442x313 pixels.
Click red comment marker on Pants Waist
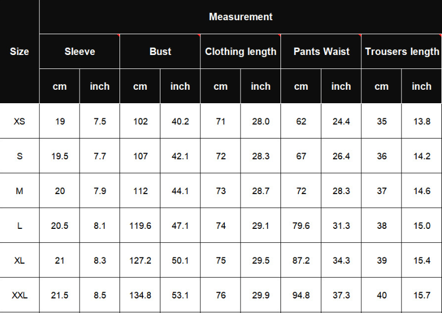360,35
